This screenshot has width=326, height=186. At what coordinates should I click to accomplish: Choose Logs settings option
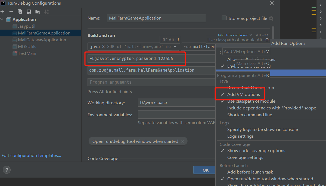240,136
